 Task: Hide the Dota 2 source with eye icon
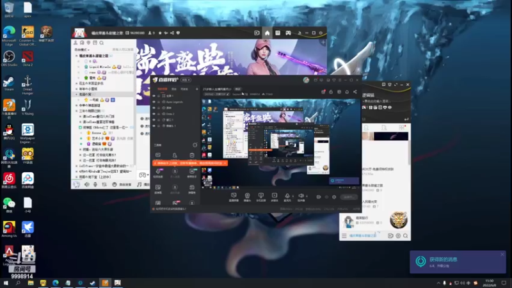click(154, 114)
